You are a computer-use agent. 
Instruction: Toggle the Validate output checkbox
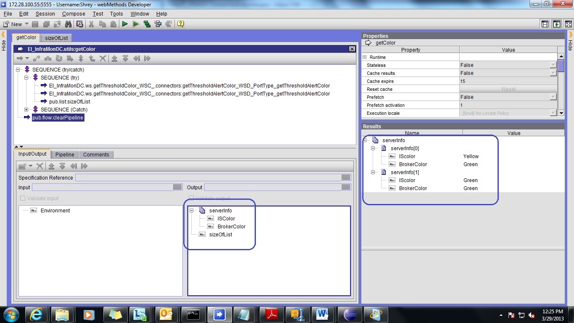[191, 198]
